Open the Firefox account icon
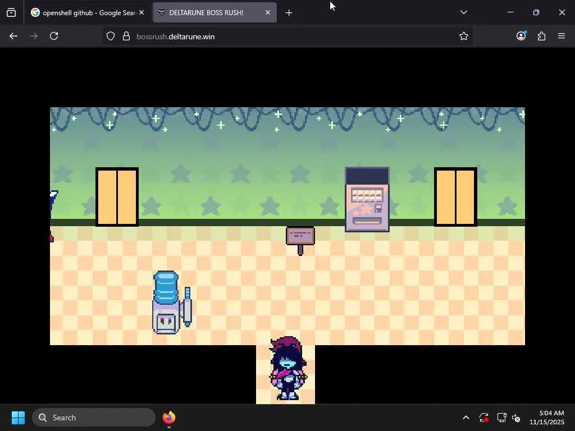 [521, 36]
